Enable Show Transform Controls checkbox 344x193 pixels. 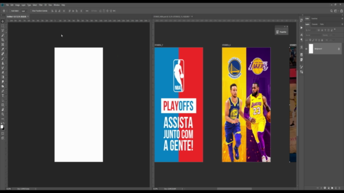[x=31, y=11]
